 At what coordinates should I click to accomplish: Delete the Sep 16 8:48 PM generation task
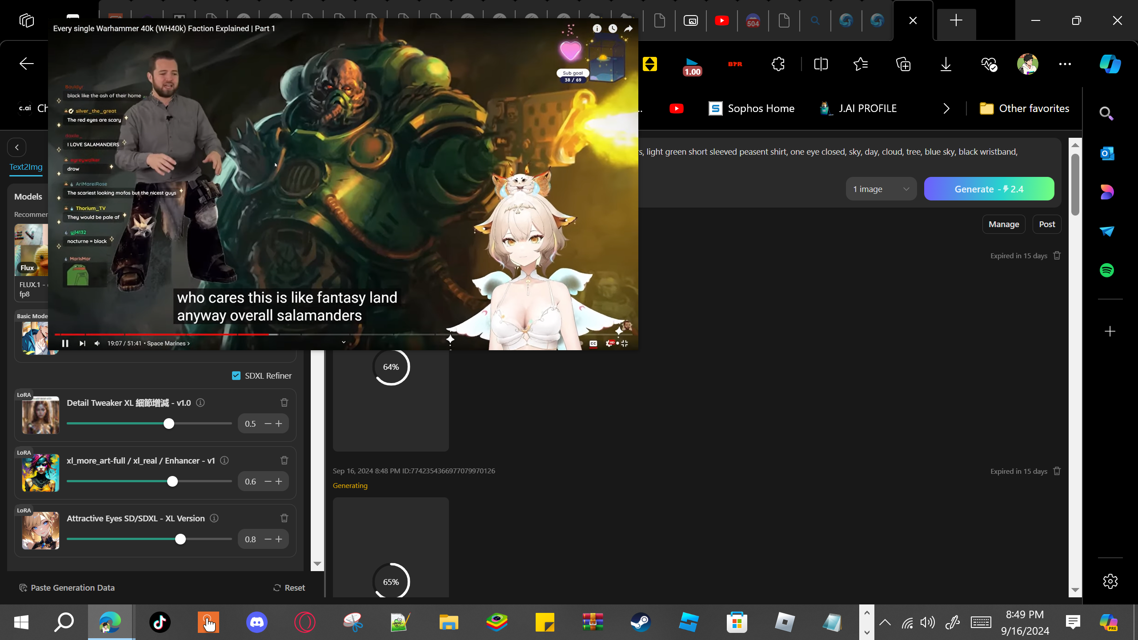(1057, 471)
